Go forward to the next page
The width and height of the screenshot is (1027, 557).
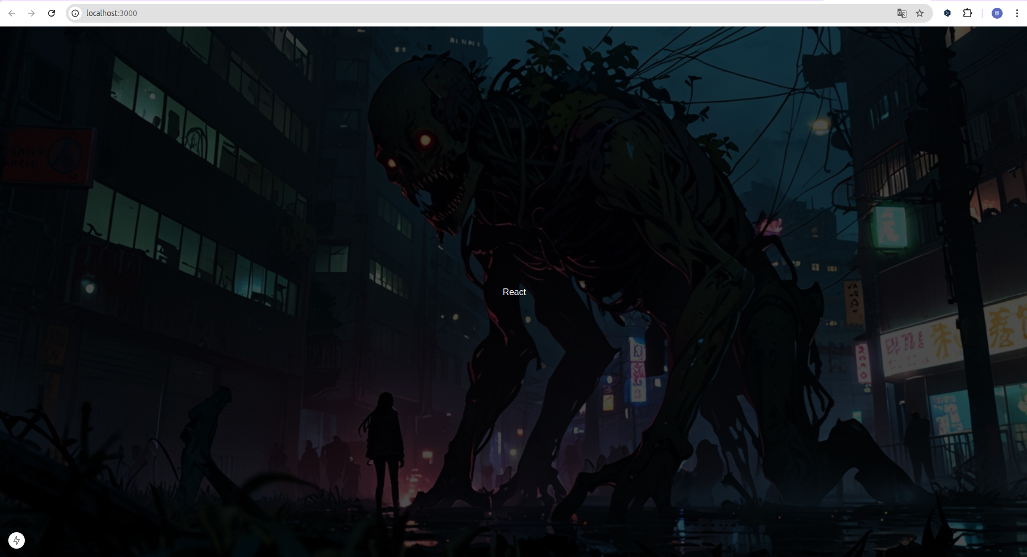(x=32, y=13)
